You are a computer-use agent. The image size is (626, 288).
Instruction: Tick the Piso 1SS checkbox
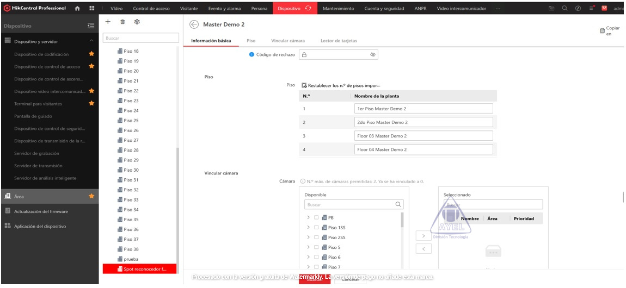(x=316, y=228)
